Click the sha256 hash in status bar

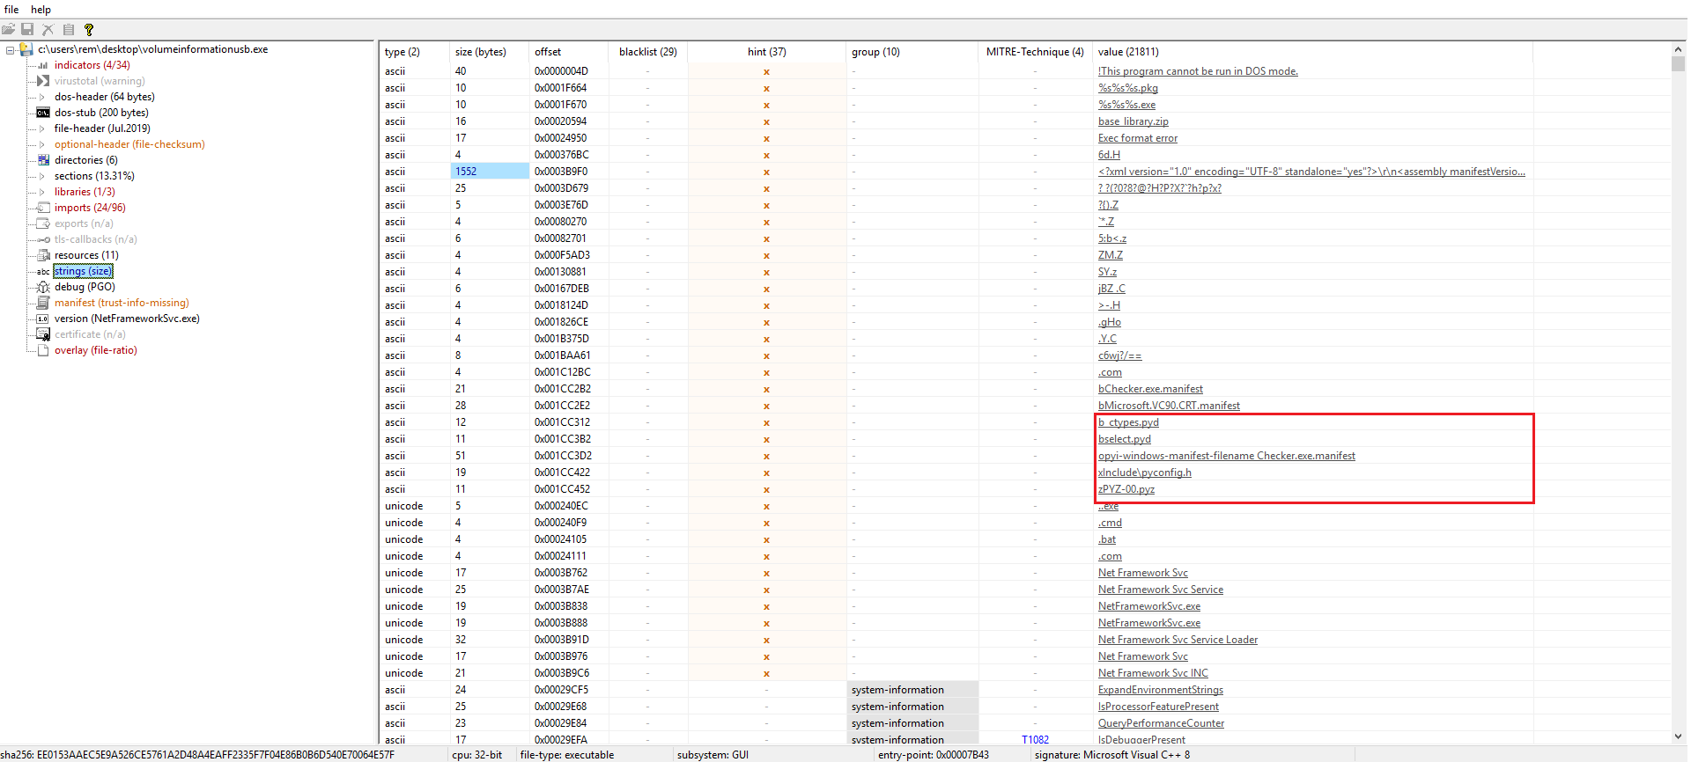(x=197, y=755)
